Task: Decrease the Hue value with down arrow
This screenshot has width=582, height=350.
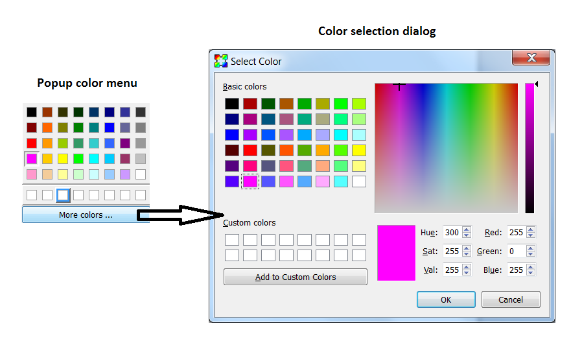Action: [x=467, y=235]
